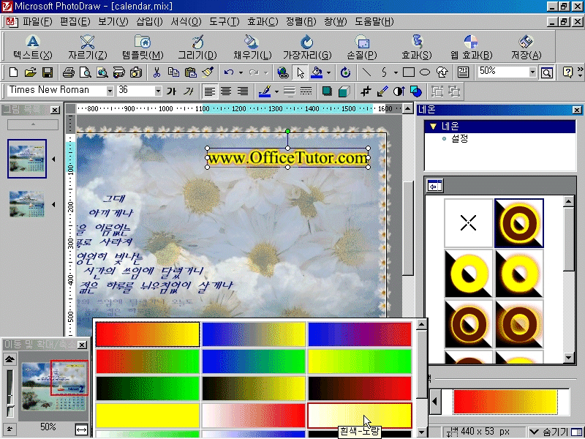585x439 pixels.
Task: Open the 자르기(Z) crop tool
Action: tap(87, 47)
